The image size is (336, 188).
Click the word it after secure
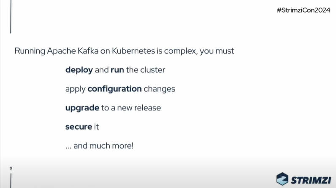pos(96,127)
